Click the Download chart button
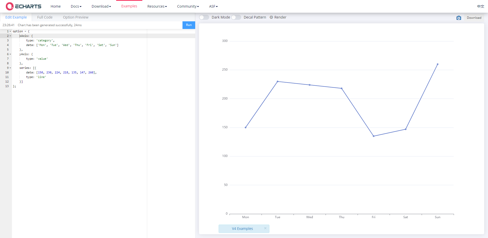 (474, 18)
